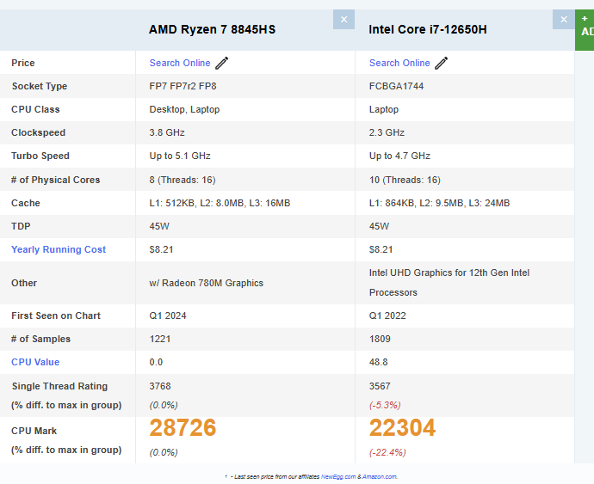Click the AMD Ryzen 7 8845HS heading

click(212, 29)
